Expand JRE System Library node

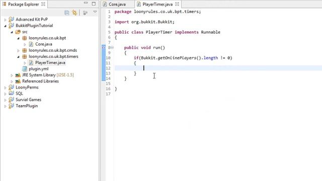(x=12, y=75)
